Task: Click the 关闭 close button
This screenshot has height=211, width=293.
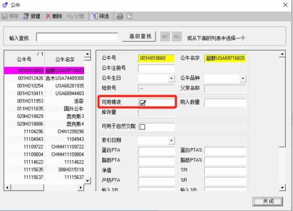Action: 268,202
